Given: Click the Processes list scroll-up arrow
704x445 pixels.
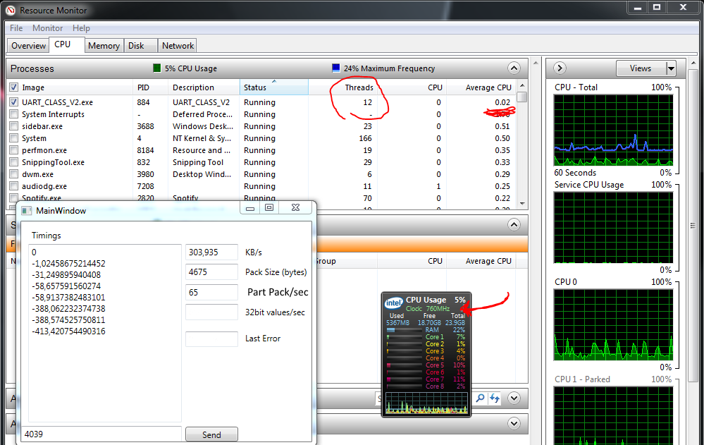Looking at the screenshot, I should click(x=521, y=85).
